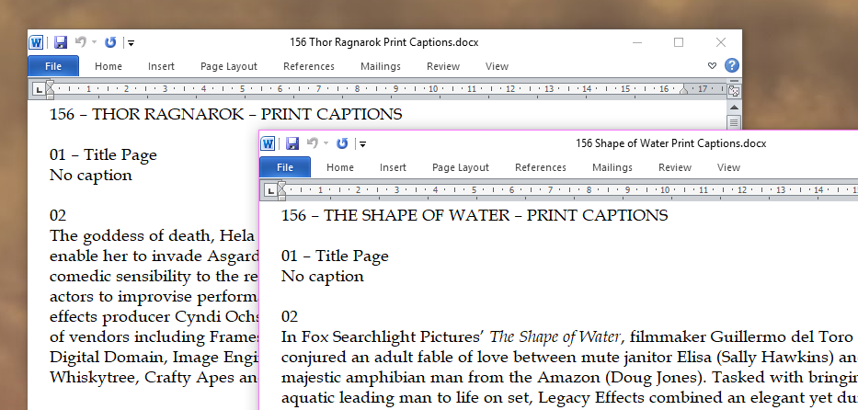Click vertical scrollbar thumb in Thor Ragnarok window
This screenshot has height=410, width=858.
[x=735, y=122]
